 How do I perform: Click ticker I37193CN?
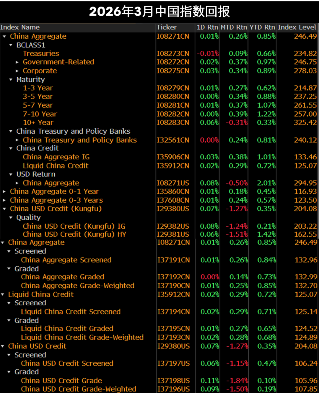(x=173, y=337)
